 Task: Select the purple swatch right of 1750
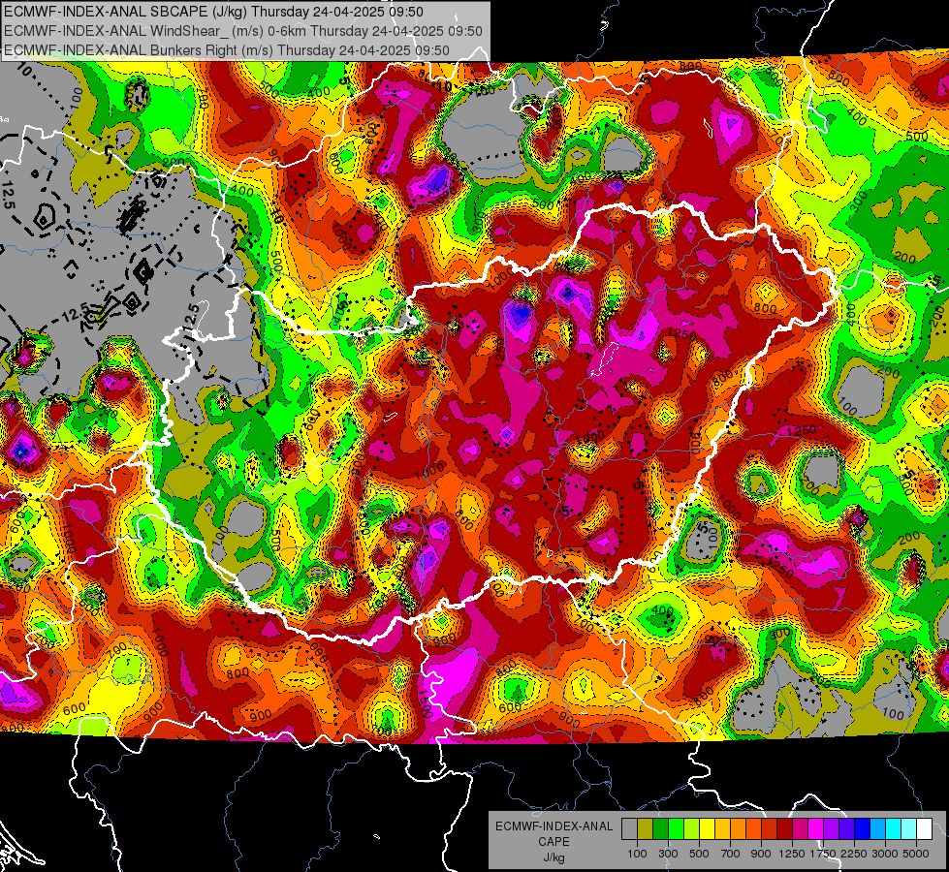coord(831,828)
